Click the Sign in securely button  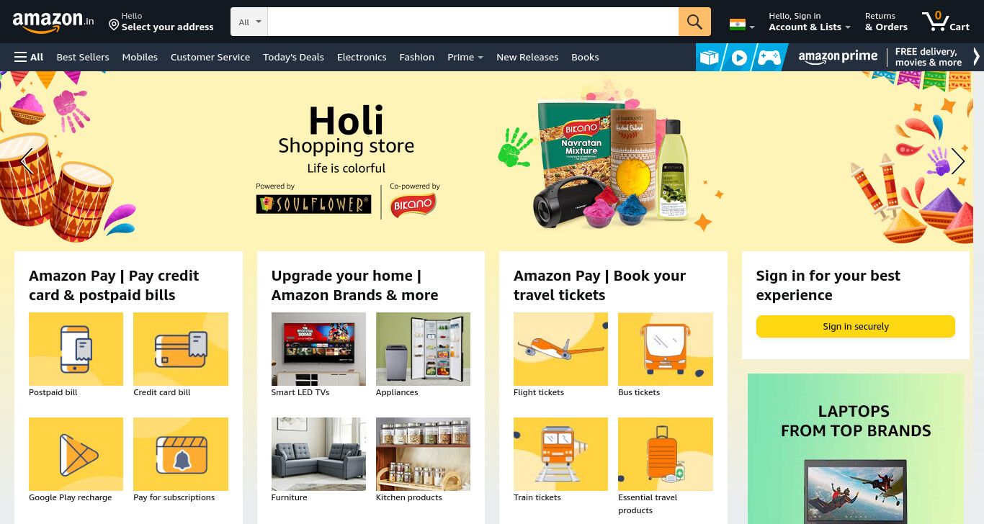pyautogui.click(x=856, y=326)
